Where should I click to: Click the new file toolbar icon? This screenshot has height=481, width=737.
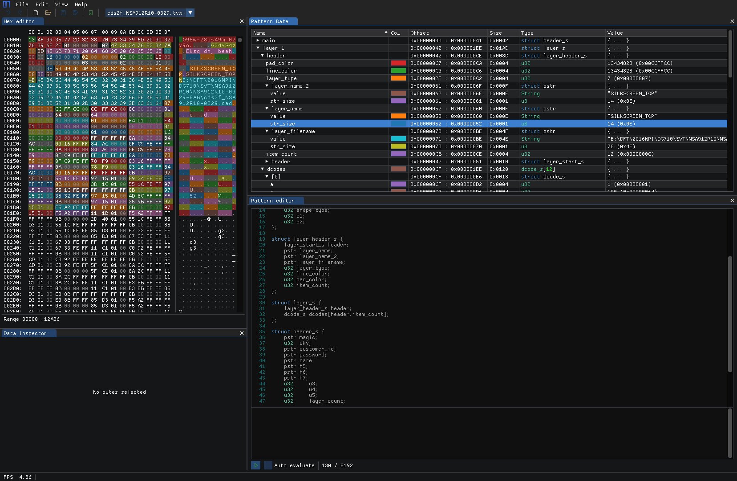pos(36,13)
